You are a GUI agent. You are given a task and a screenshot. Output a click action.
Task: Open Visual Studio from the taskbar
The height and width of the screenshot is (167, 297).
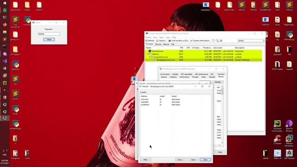pyautogui.click(x=5, y=61)
